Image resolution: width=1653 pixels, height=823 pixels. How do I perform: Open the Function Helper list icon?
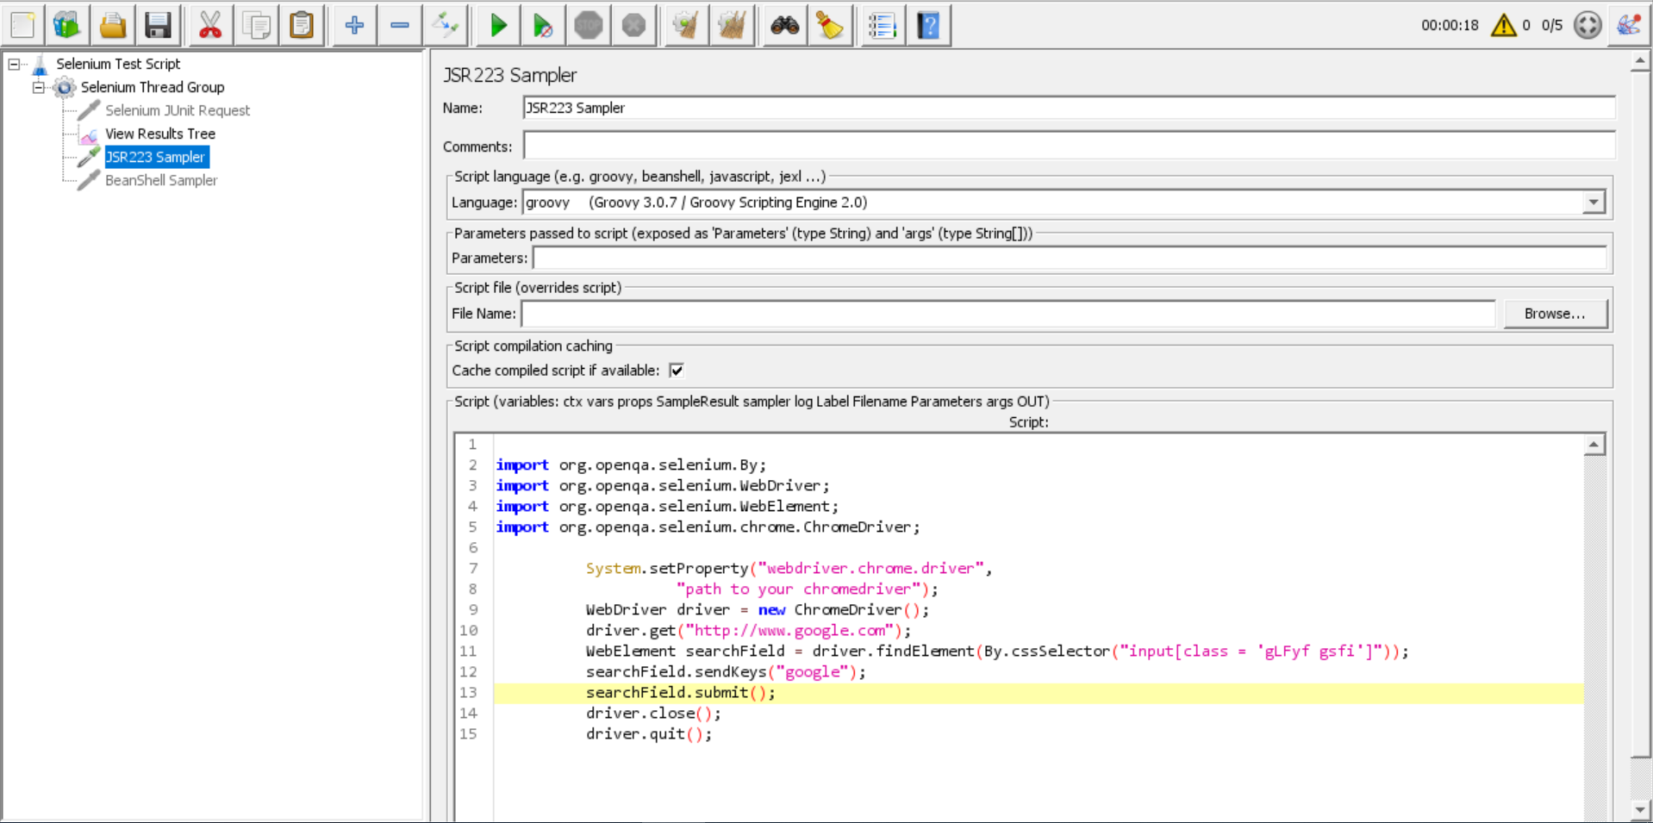pos(883,25)
